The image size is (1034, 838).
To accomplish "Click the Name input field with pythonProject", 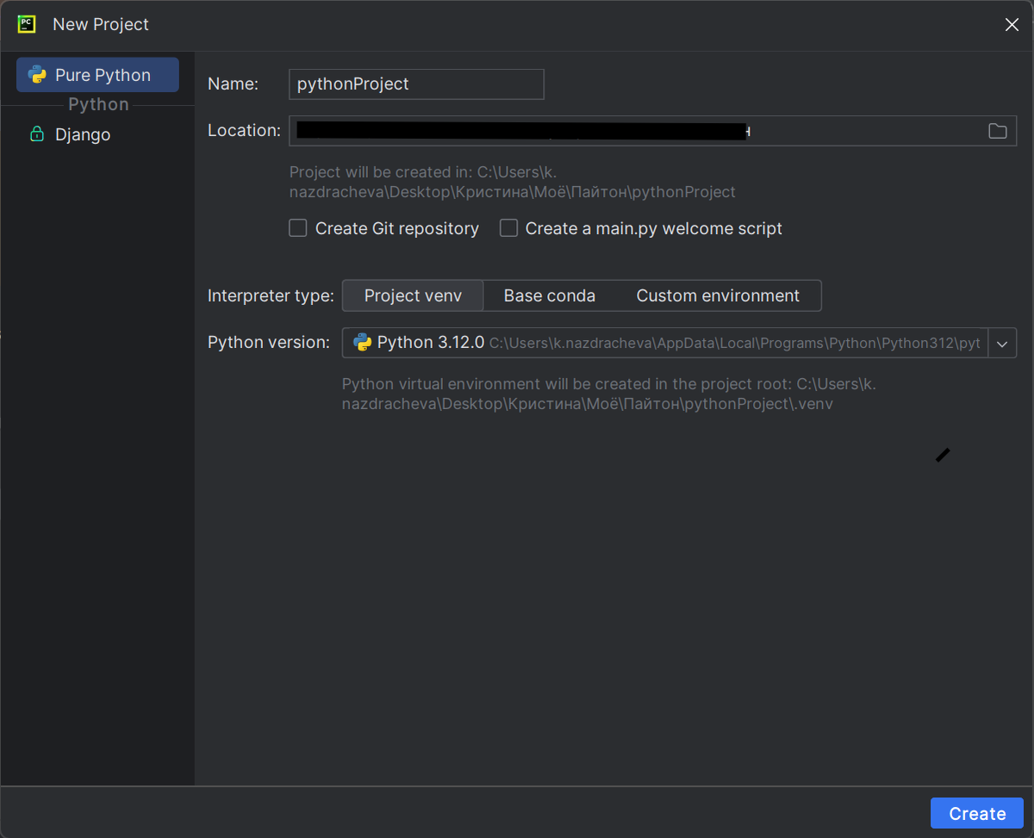I will point(416,84).
